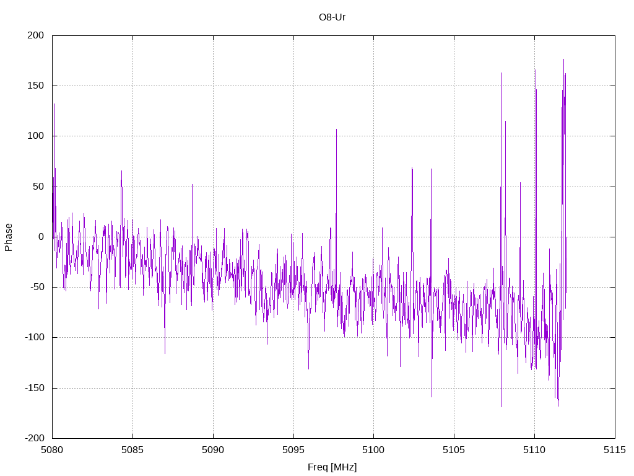Click the Phase y-axis label
This screenshot has width=634, height=476.
coord(9,237)
